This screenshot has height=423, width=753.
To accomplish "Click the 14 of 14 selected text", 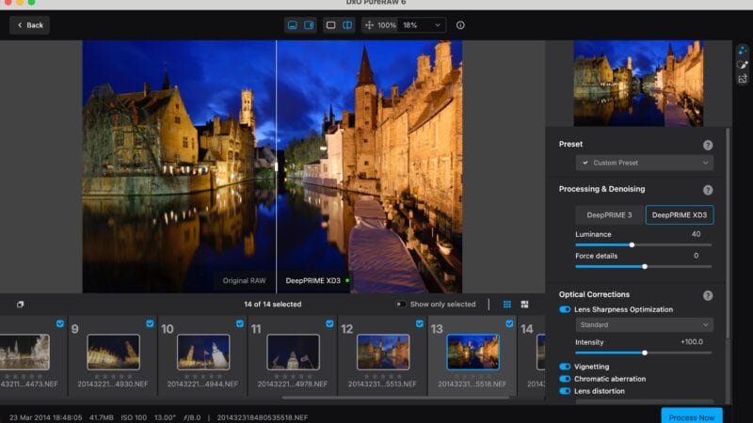I will 273,304.
